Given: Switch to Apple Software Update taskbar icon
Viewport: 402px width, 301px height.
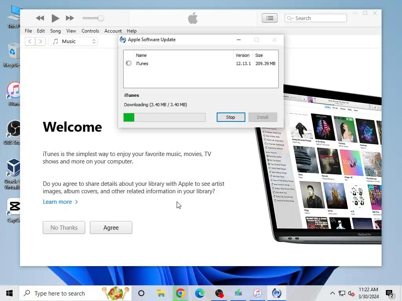Looking at the screenshot, I should 277,293.
